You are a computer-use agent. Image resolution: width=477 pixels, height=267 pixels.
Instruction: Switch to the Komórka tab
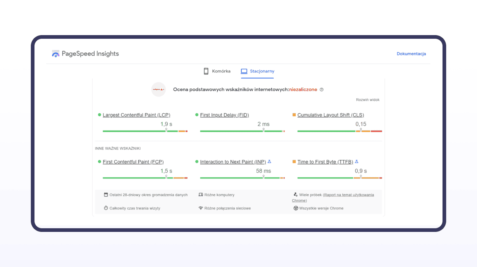pos(217,71)
